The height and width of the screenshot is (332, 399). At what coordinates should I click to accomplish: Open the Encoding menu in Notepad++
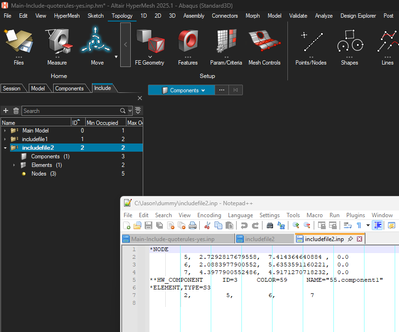(209, 215)
